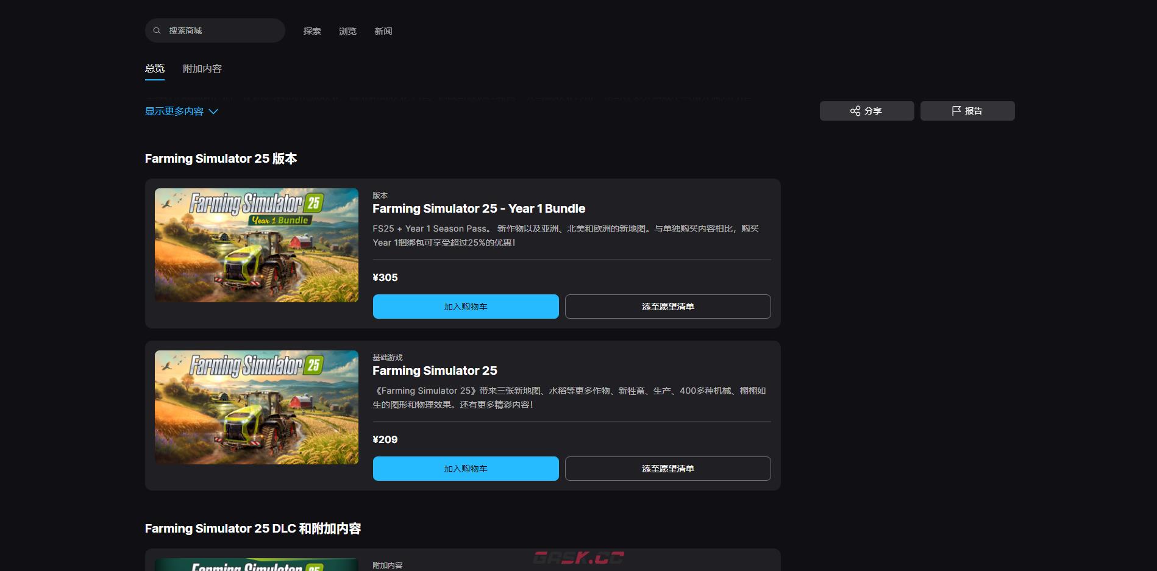Click the search magnifier icon
The image size is (1157, 571).
tap(158, 30)
